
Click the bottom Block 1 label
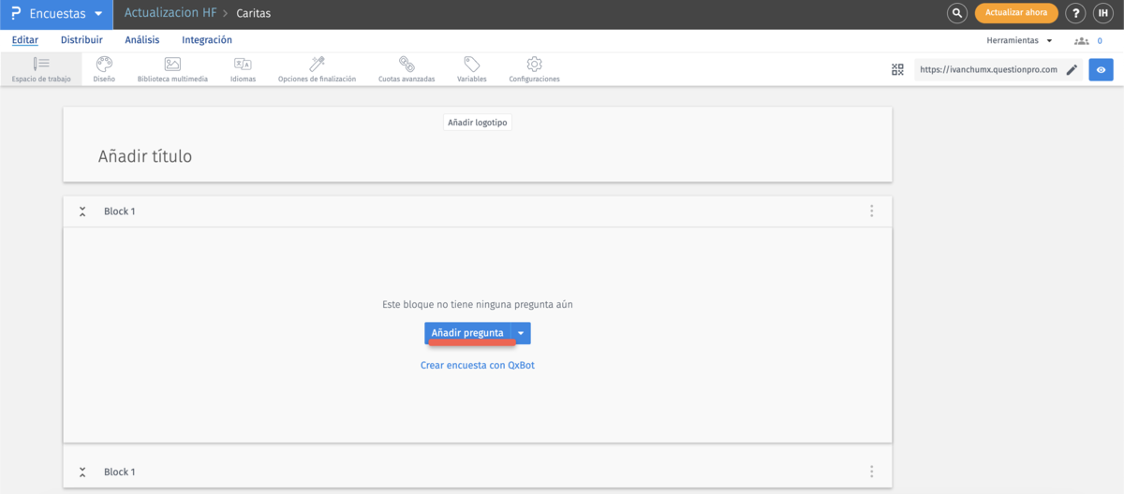(120, 472)
